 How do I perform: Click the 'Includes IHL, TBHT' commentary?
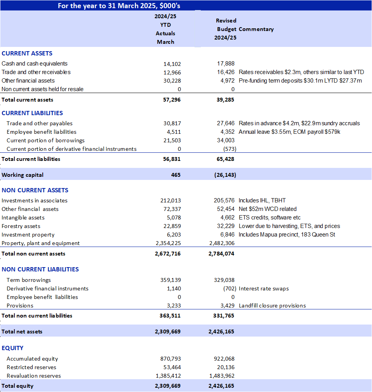(x=262, y=200)
